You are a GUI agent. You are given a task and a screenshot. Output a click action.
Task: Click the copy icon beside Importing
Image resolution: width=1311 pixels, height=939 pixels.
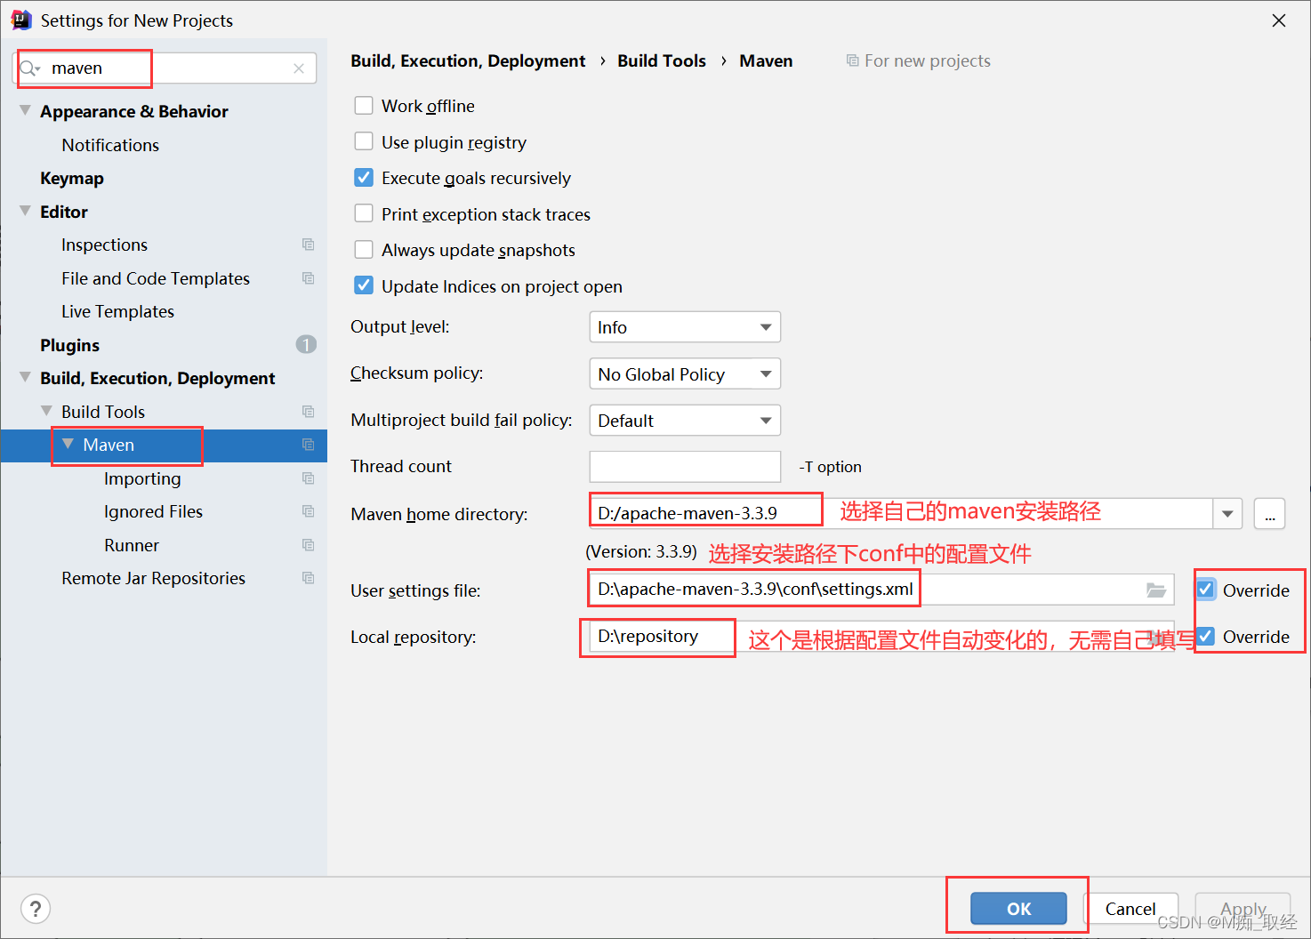point(308,478)
